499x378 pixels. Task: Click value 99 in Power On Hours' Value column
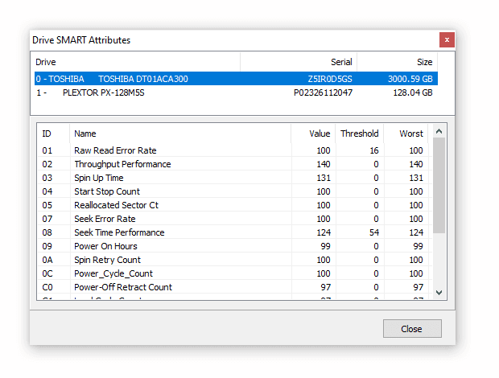326,246
